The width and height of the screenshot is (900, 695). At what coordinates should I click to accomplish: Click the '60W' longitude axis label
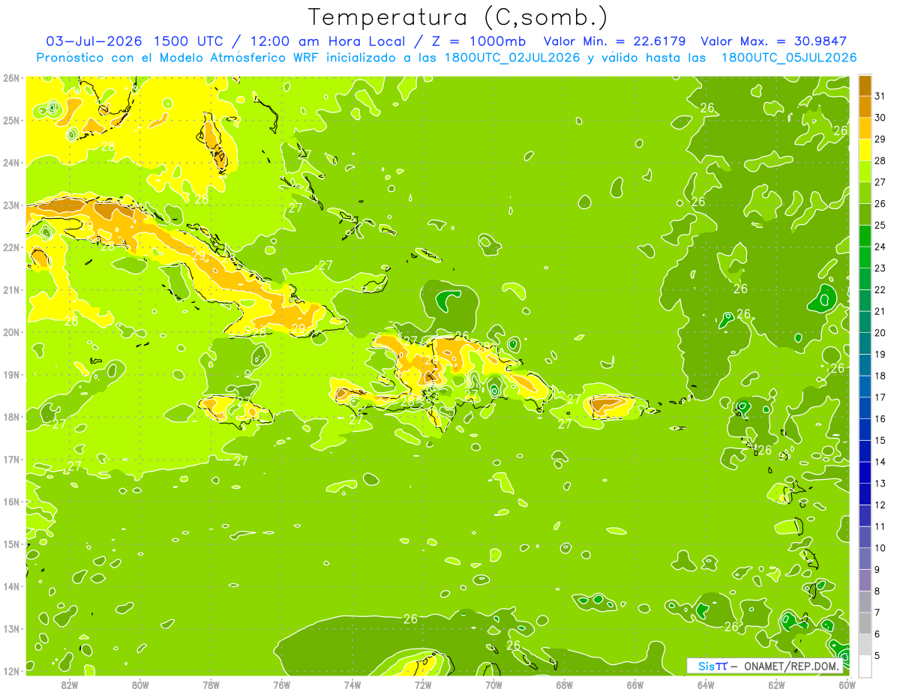847,685
